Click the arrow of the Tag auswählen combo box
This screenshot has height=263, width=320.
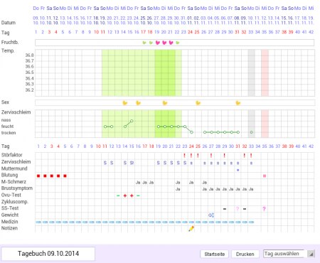(311, 254)
